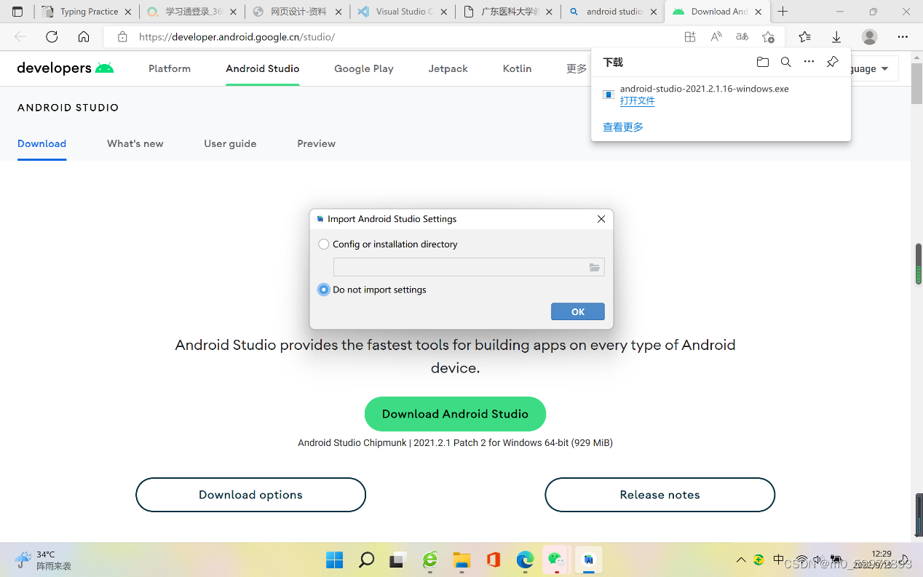Image resolution: width=923 pixels, height=577 pixels.
Task: Click 打开文件 link for downloaded exe
Action: (x=637, y=101)
